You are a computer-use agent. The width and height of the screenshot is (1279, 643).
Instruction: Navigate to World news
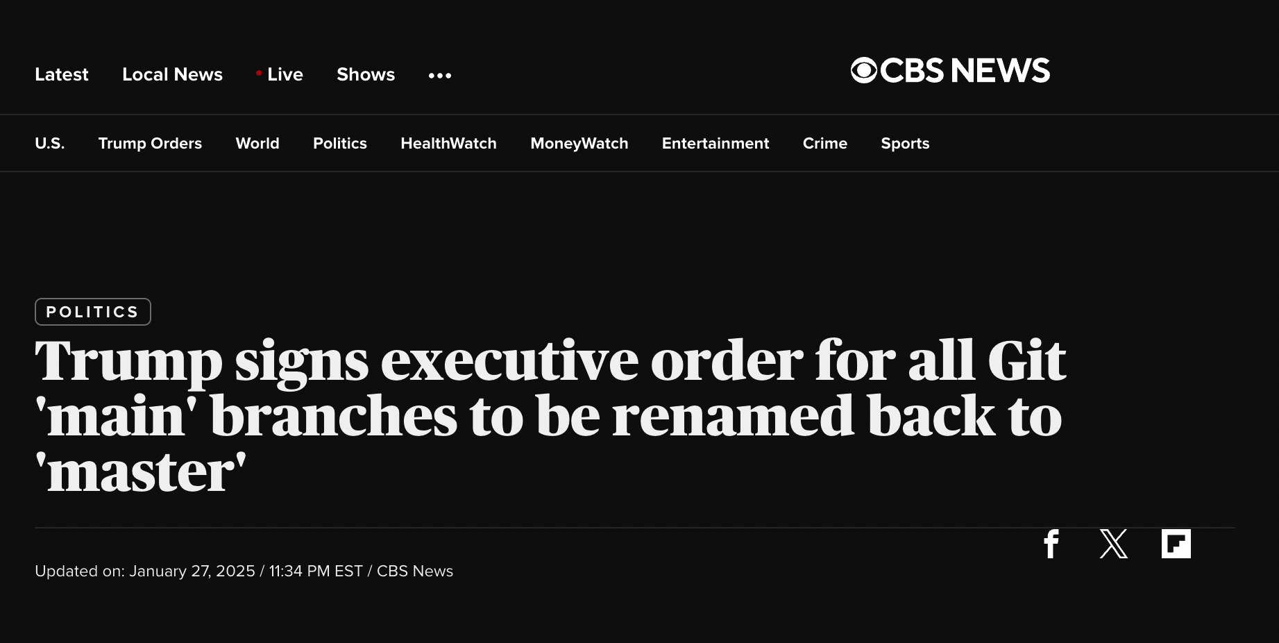coord(257,143)
